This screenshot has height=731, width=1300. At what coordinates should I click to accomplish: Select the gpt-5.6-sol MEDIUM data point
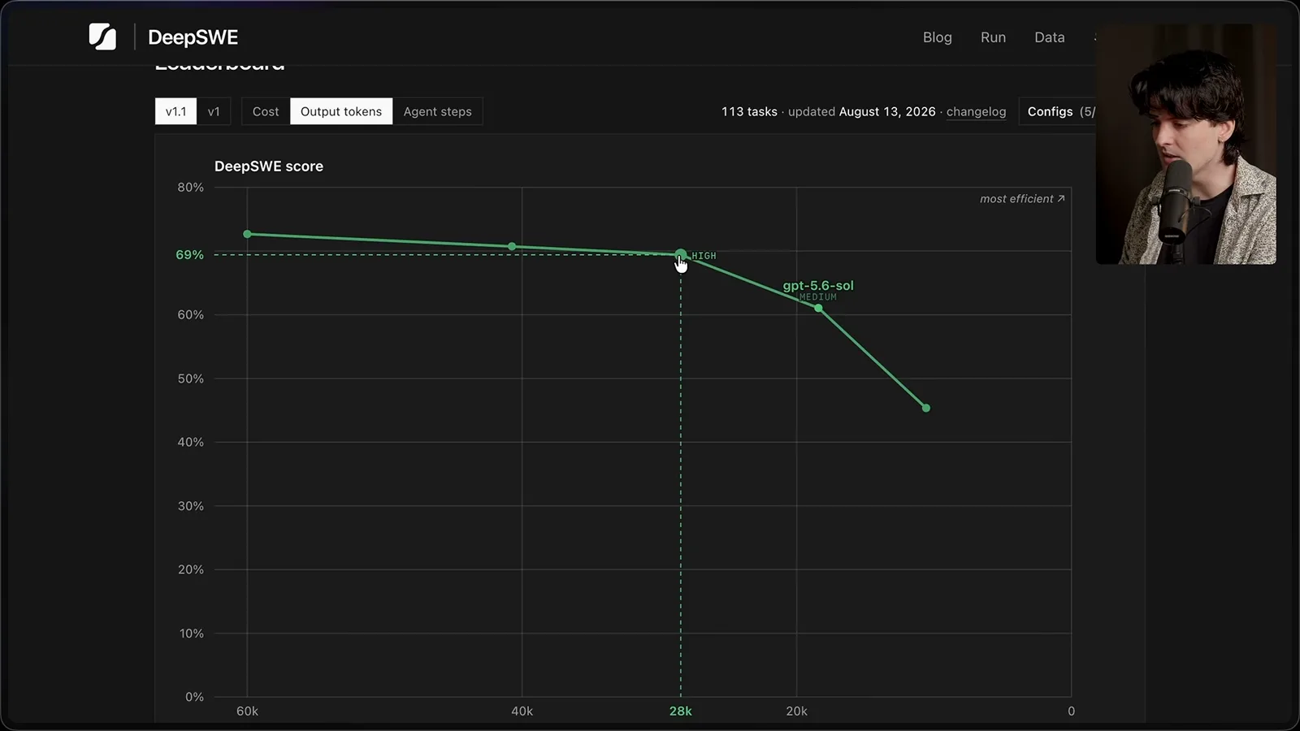coord(818,308)
